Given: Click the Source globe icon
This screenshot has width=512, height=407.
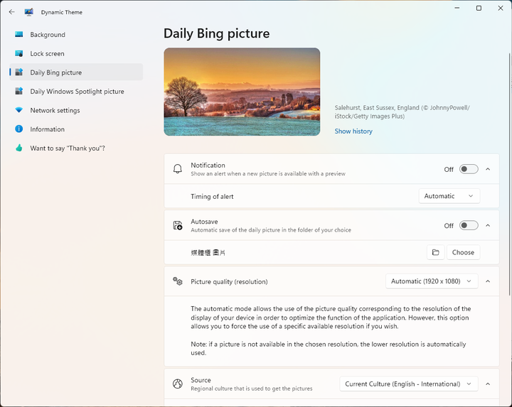Looking at the screenshot, I should point(178,384).
